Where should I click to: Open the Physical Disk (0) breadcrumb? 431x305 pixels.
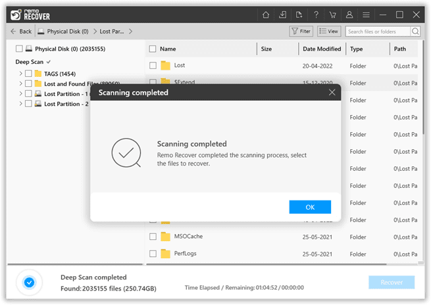tap(68, 32)
